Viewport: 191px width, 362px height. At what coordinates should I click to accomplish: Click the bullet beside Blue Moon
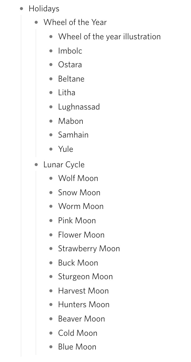pyautogui.click(x=51, y=347)
